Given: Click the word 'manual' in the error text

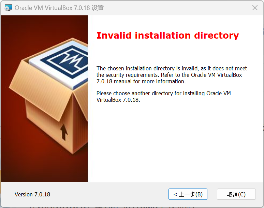Looking at the screenshot, I should point(122,81).
